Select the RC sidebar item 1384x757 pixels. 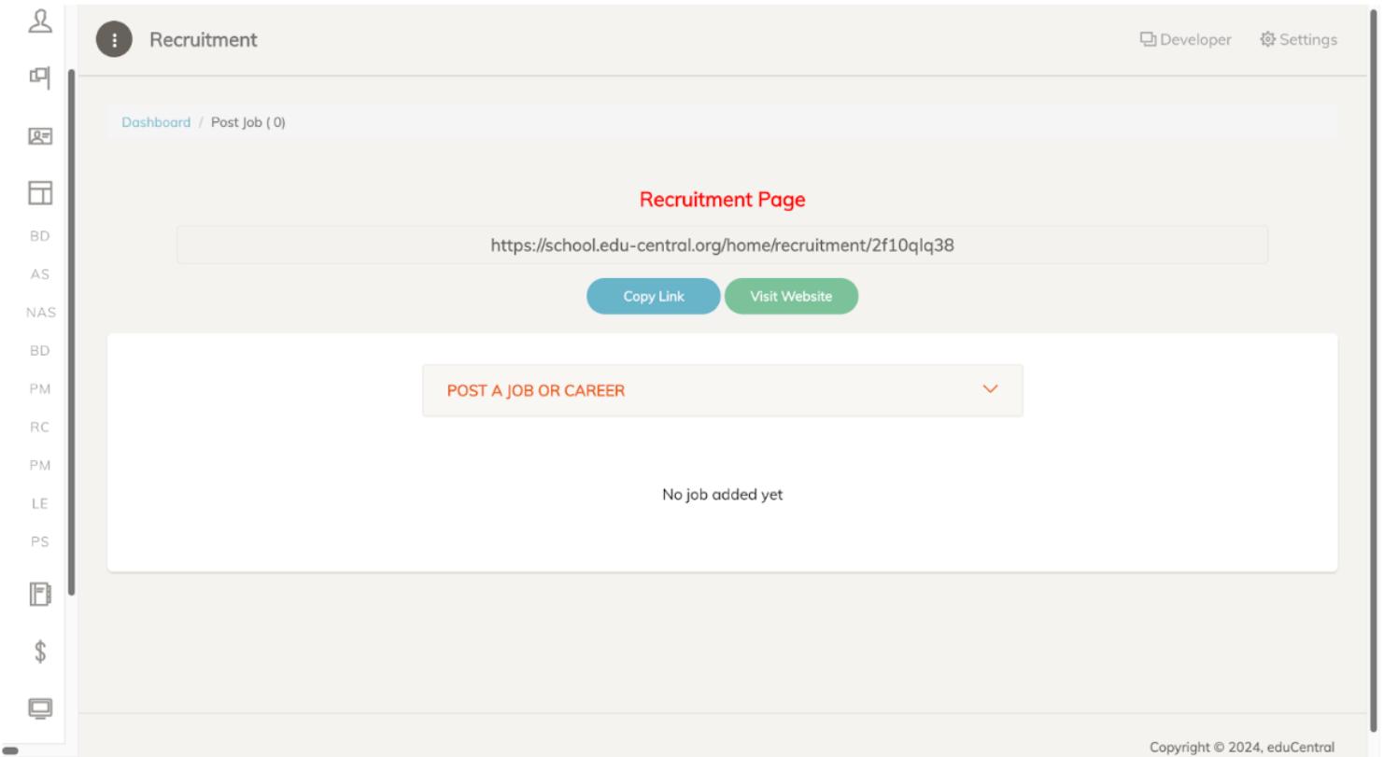coord(40,427)
